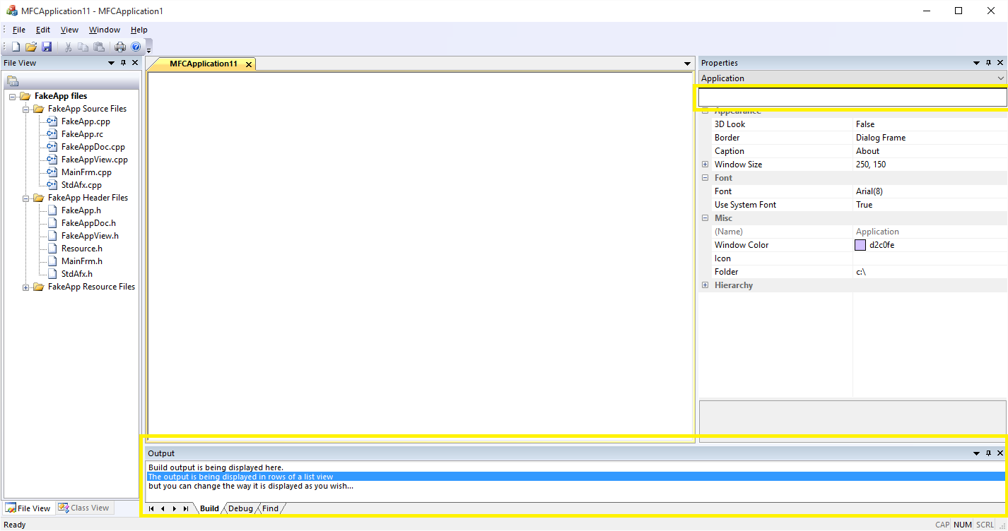Expand the Hierarchy property category
The image size is (1008, 531).
[x=705, y=285]
